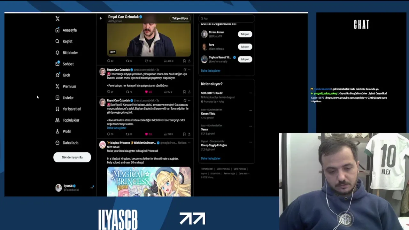Share the video tweet via share icon
409x230 pixels.
[x=189, y=61]
